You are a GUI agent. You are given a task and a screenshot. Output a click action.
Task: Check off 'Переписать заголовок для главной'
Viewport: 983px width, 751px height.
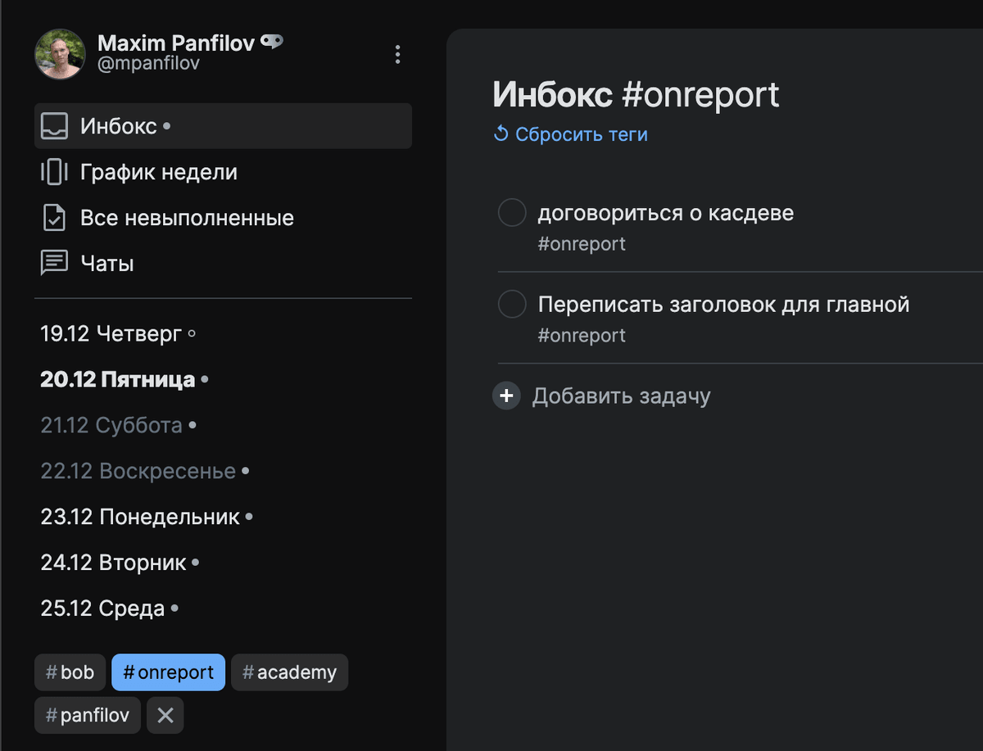tap(511, 304)
